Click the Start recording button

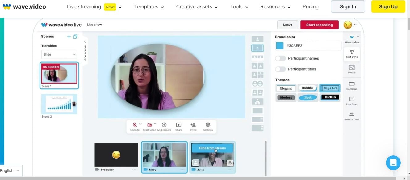click(x=319, y=25)
